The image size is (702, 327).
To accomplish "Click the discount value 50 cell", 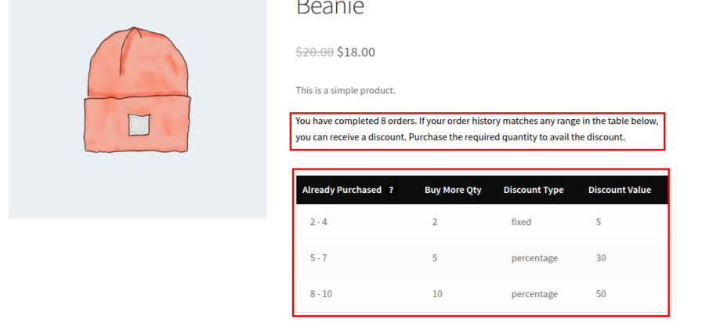I will 601,294.
